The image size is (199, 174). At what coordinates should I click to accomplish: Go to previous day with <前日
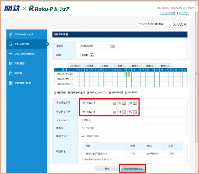pyautogui.click(x=105, y=66)
